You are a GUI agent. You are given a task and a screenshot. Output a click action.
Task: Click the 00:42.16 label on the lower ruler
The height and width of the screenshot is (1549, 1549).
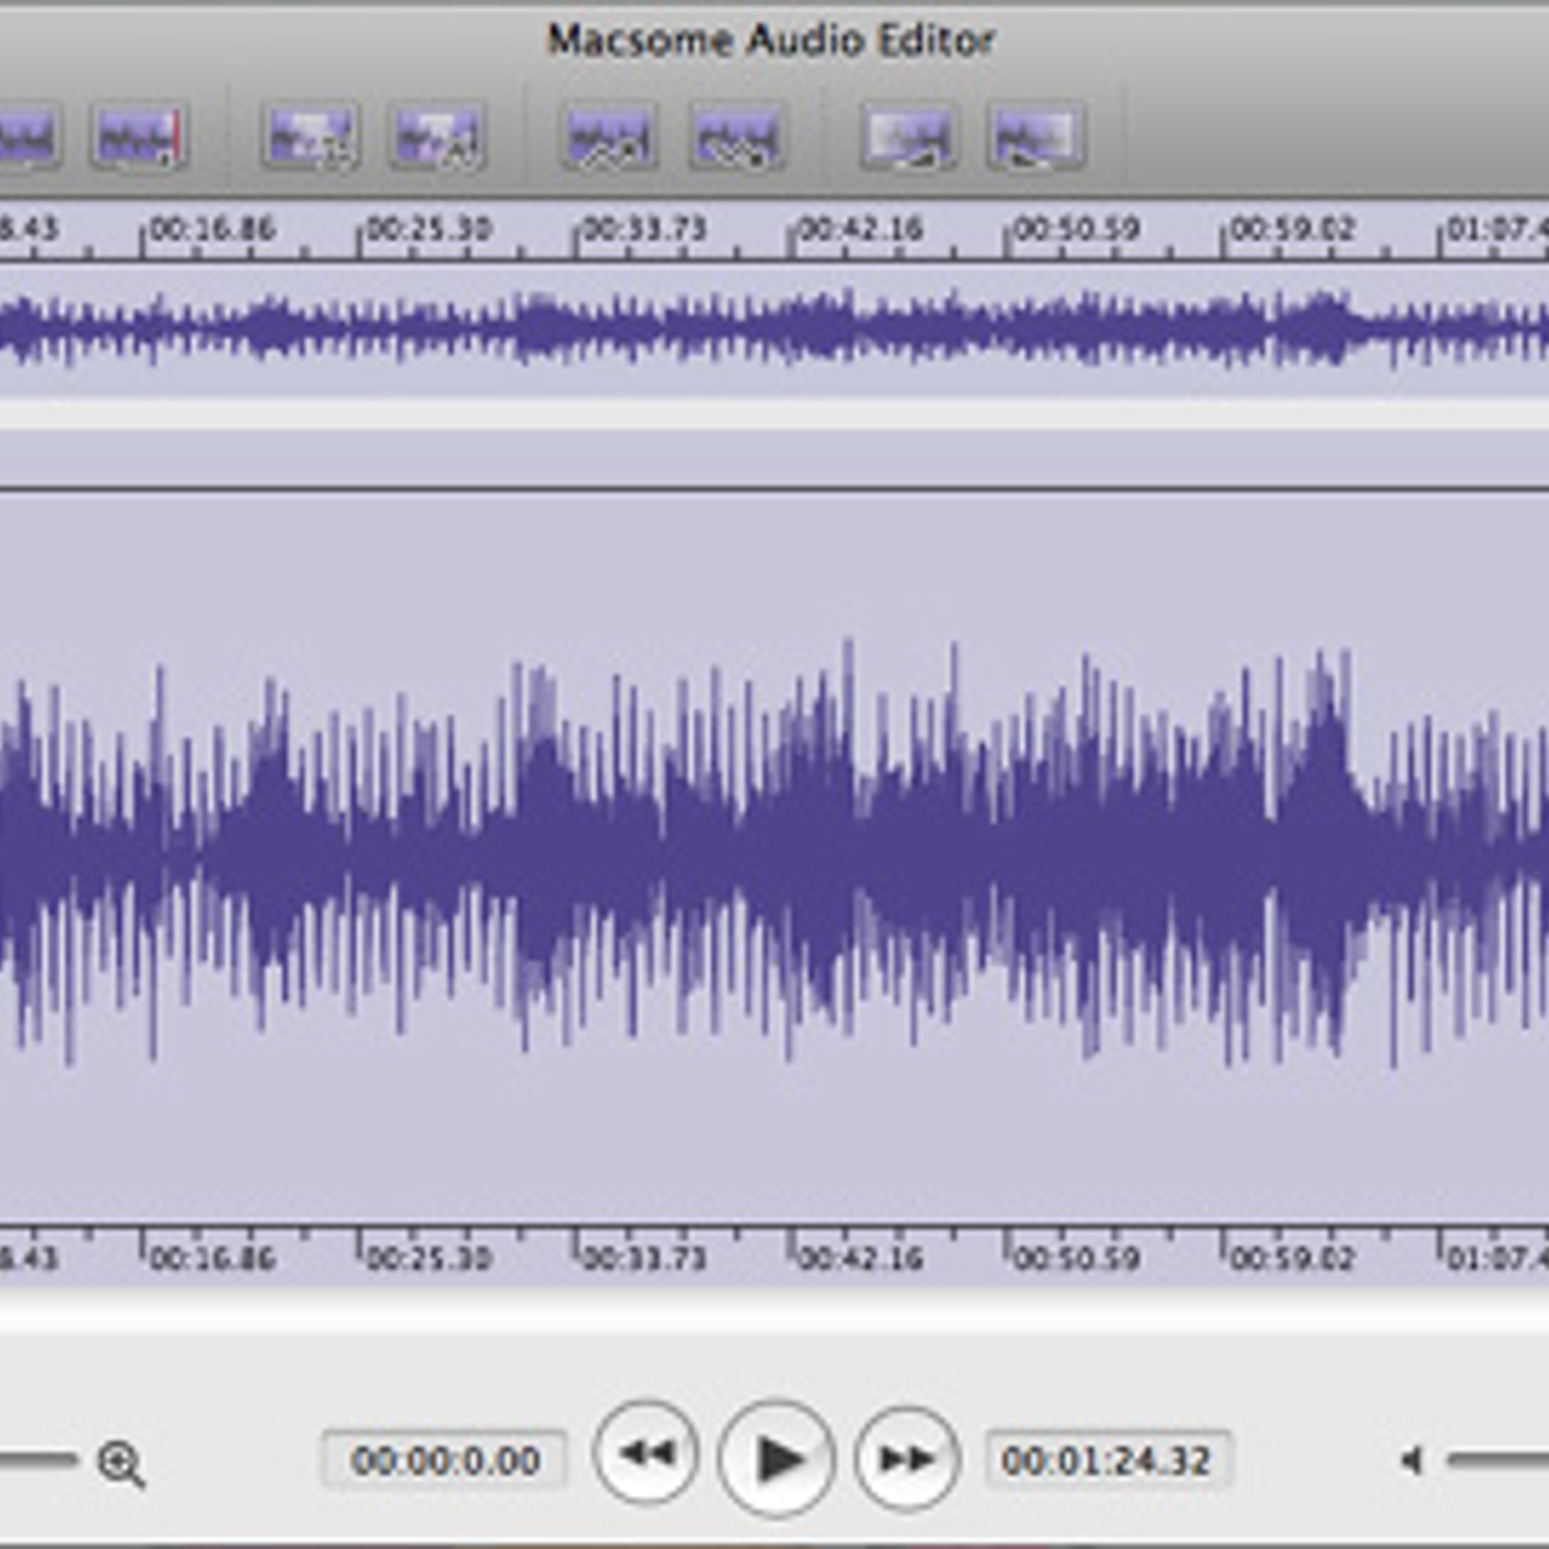click(x=861, y=1258)
